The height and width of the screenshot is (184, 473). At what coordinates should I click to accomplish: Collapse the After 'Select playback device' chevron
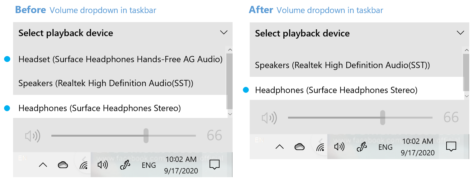click(460, 33)
